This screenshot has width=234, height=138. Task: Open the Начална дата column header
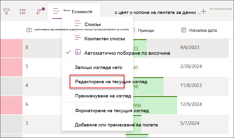pos(203,30)
